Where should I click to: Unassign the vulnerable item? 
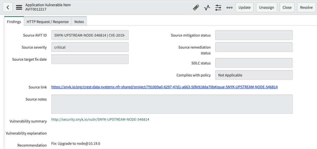click(x=266, y=7)
